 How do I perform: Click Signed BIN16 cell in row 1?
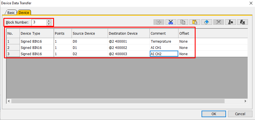37,42
